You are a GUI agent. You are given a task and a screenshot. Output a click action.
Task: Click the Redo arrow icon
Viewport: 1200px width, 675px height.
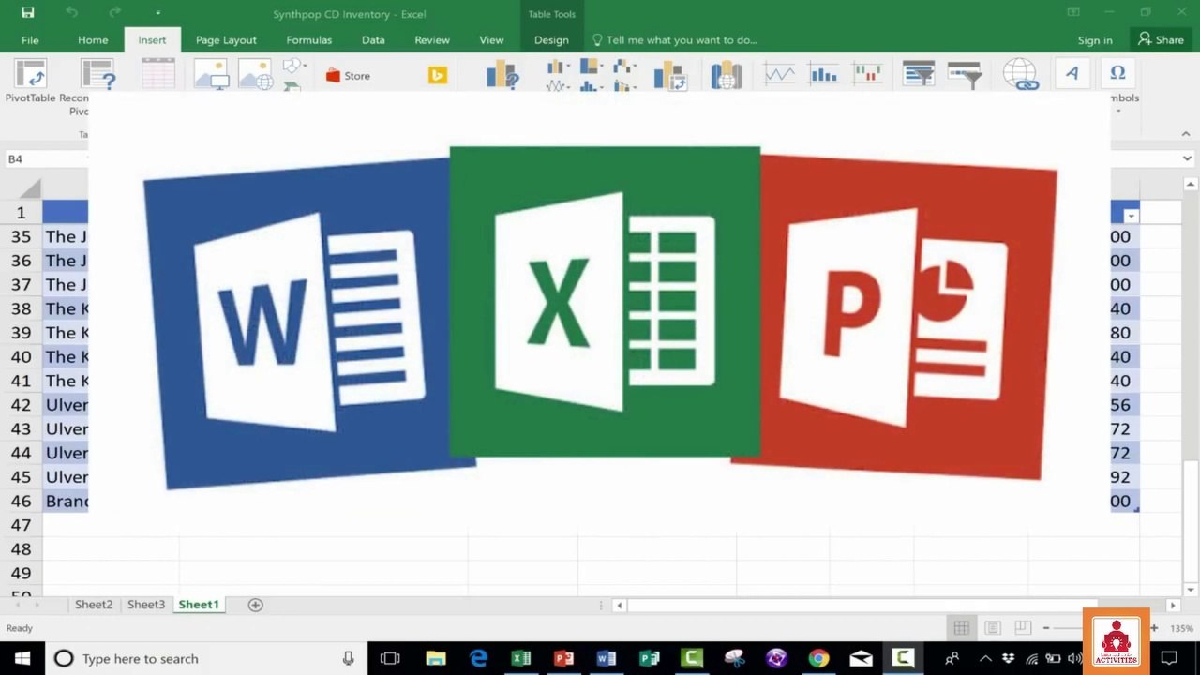pyautogui.click(x=114, y=13)
